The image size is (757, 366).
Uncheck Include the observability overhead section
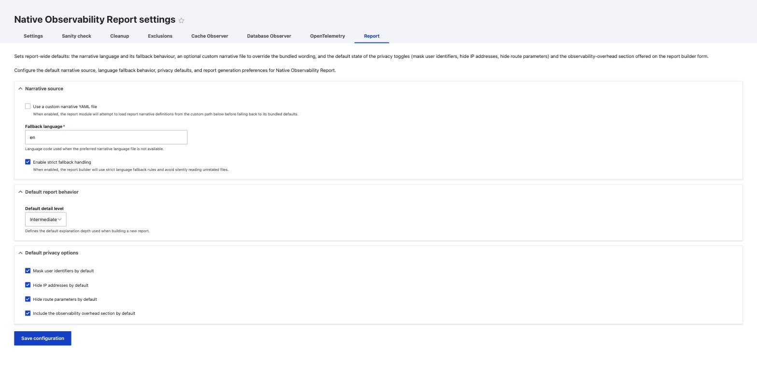coord(28,313)
